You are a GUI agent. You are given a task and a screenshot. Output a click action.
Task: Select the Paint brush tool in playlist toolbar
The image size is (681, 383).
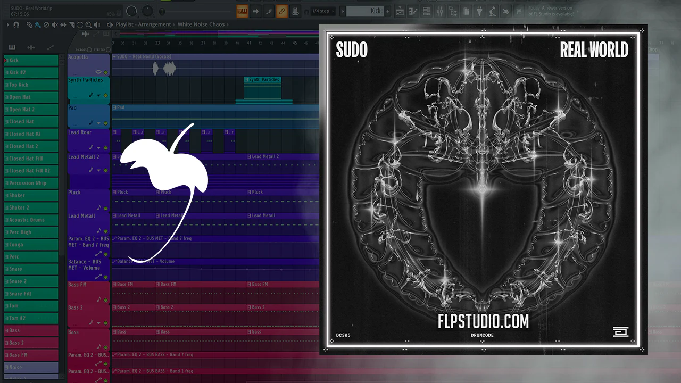37,24
